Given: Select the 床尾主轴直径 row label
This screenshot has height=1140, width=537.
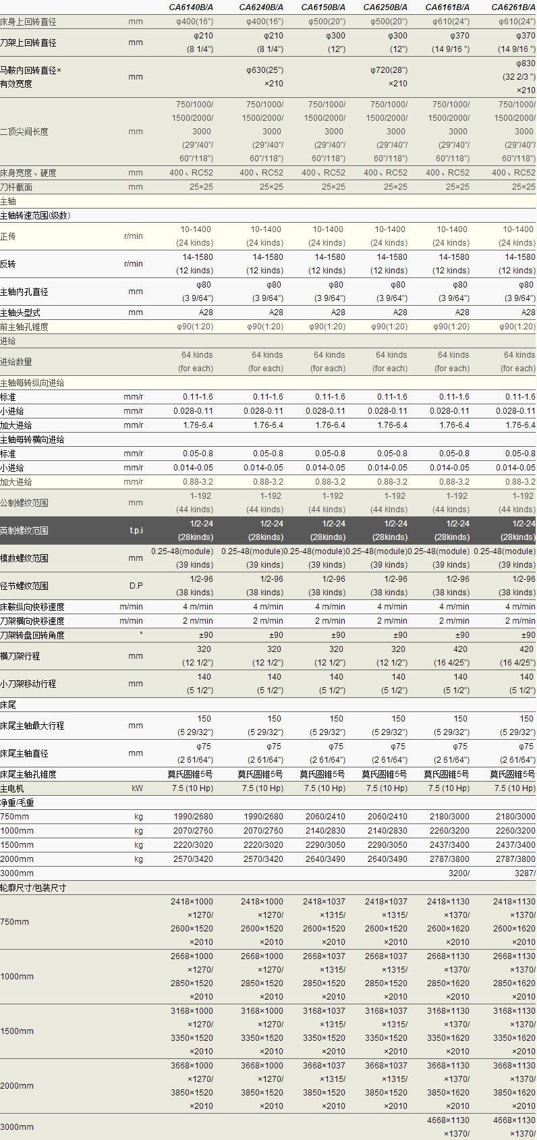Looking at the screenshot, I should coord(24,753).
